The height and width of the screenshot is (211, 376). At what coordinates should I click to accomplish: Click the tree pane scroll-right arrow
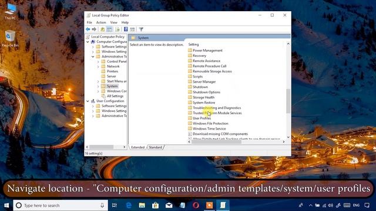pos(124,147)
